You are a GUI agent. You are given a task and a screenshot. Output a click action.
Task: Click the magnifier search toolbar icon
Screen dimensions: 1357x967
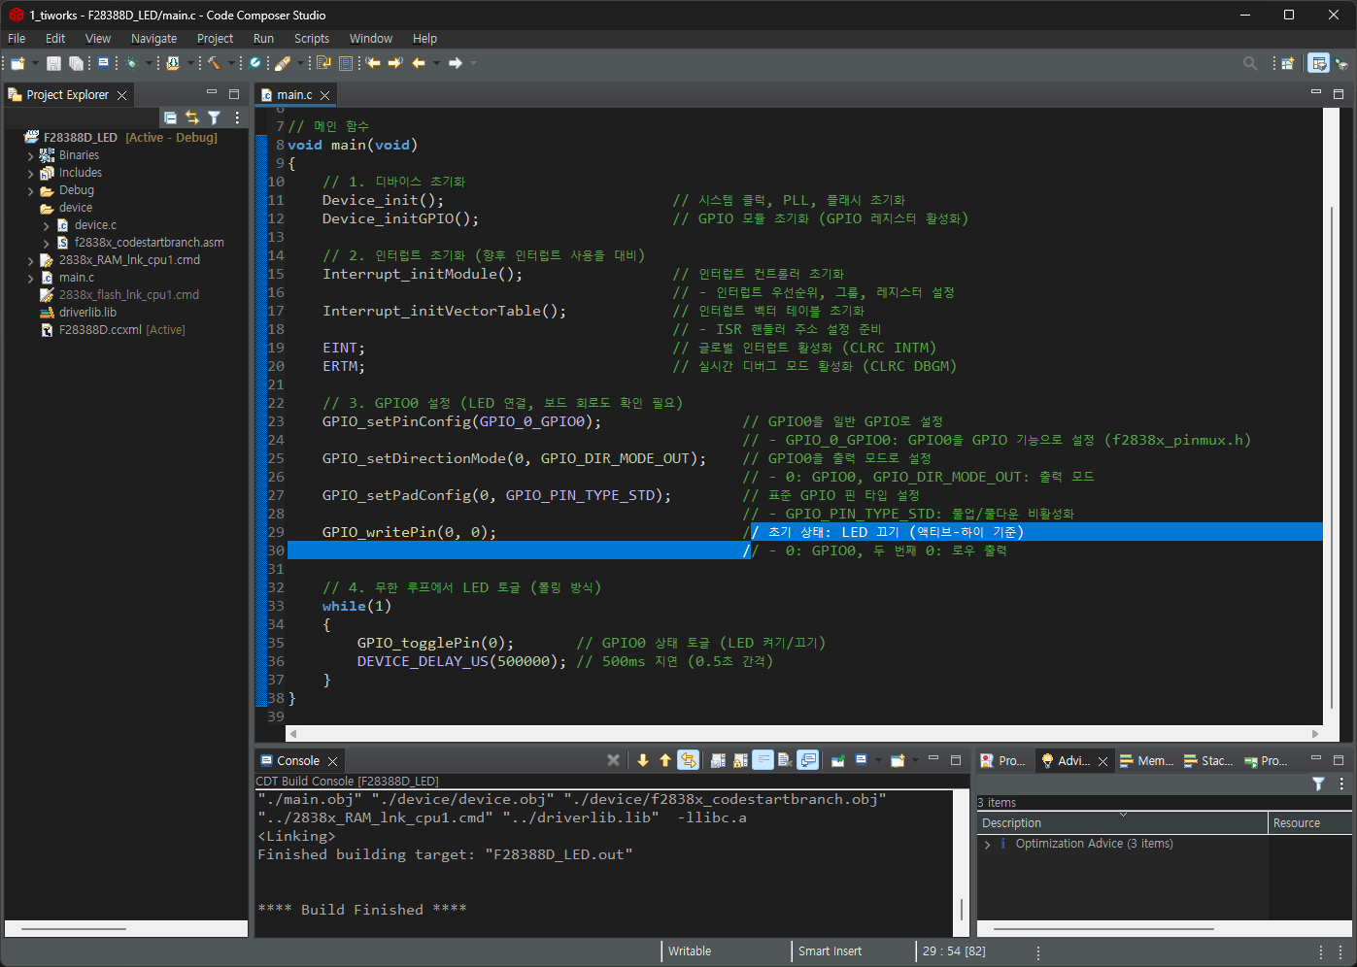[x=254, y=63]
